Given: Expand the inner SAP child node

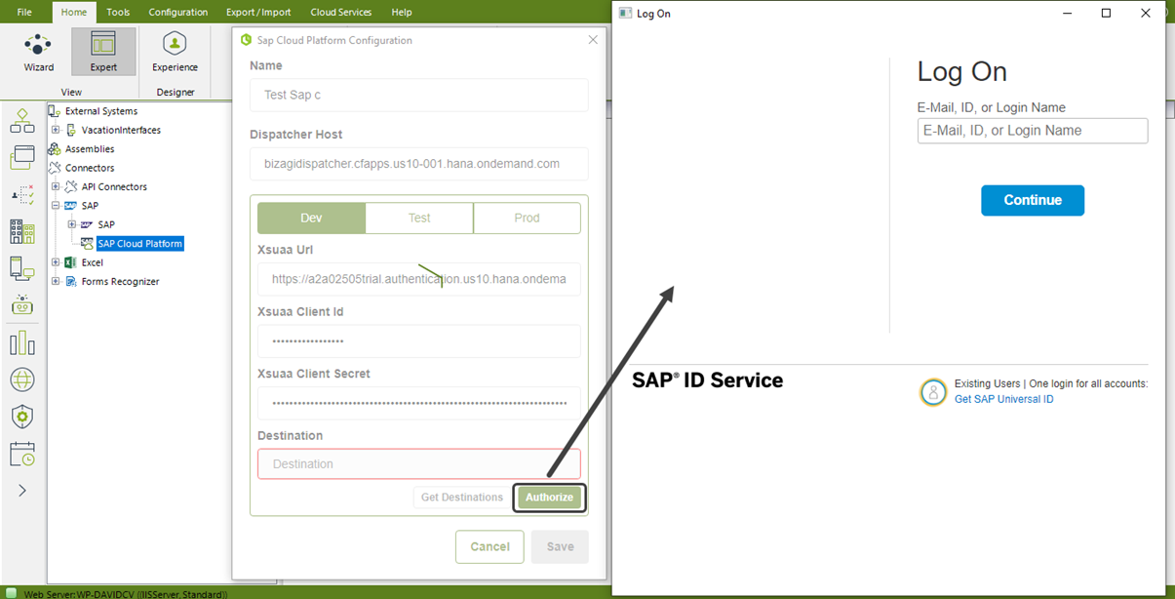Looking at the screenshot, I should click(x=72, y=224).
